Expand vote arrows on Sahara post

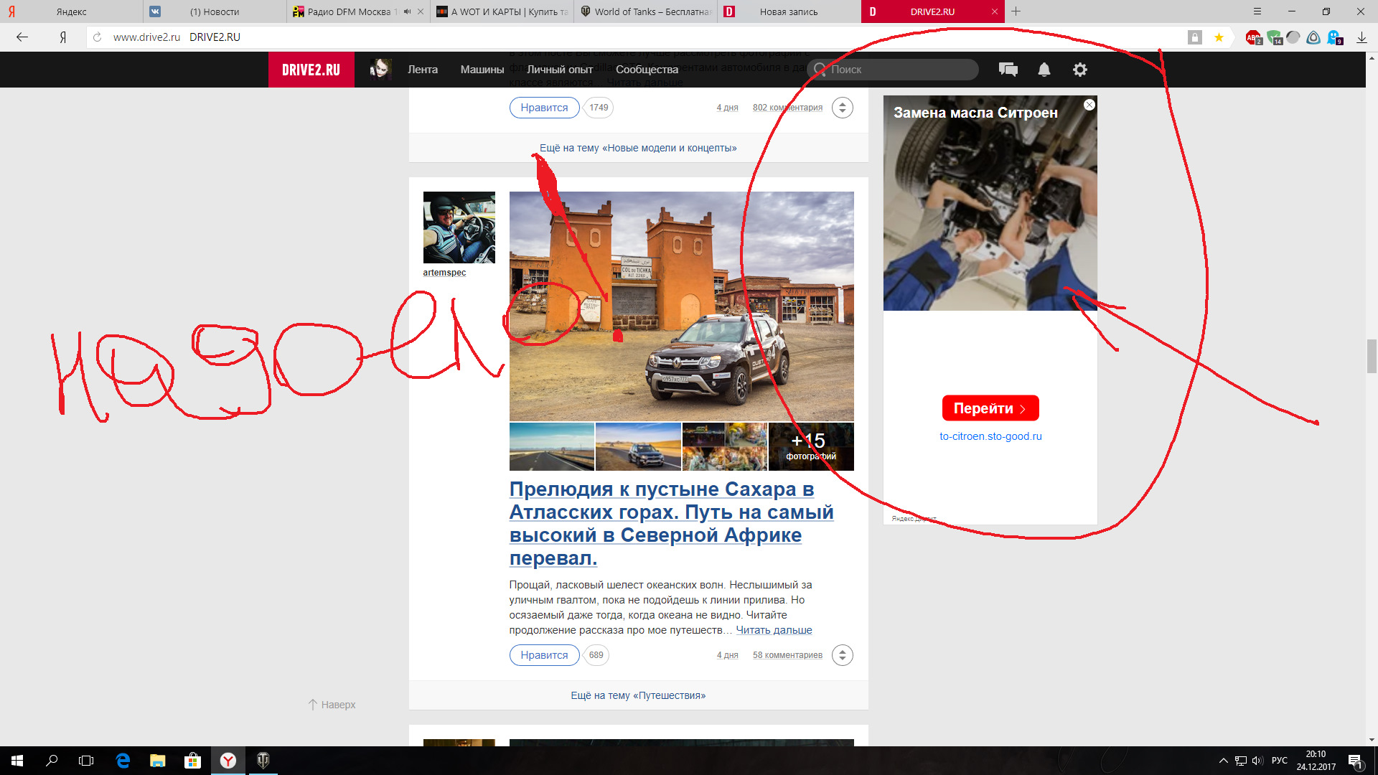coord(843,655)
